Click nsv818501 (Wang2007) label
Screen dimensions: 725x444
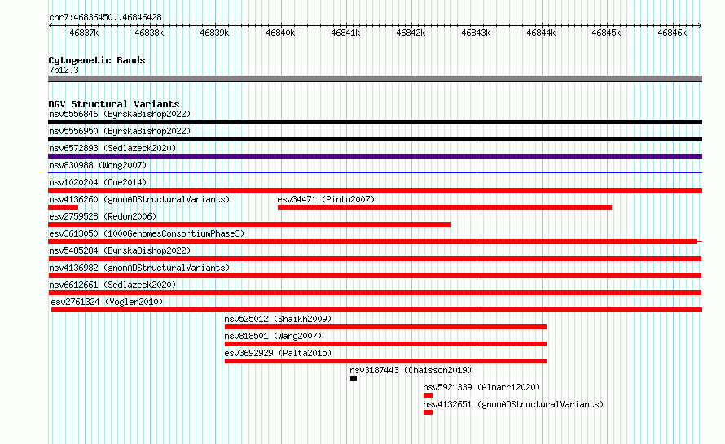click(x=273, y=336)
